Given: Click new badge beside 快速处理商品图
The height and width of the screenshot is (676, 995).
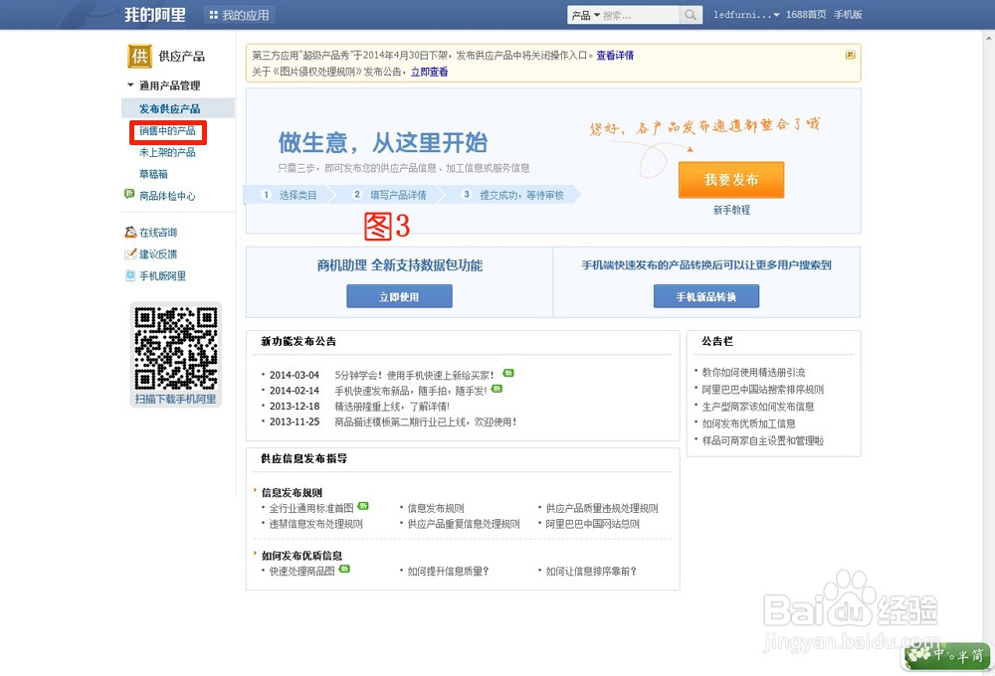Looking at the screenshot, I should 344,569.
